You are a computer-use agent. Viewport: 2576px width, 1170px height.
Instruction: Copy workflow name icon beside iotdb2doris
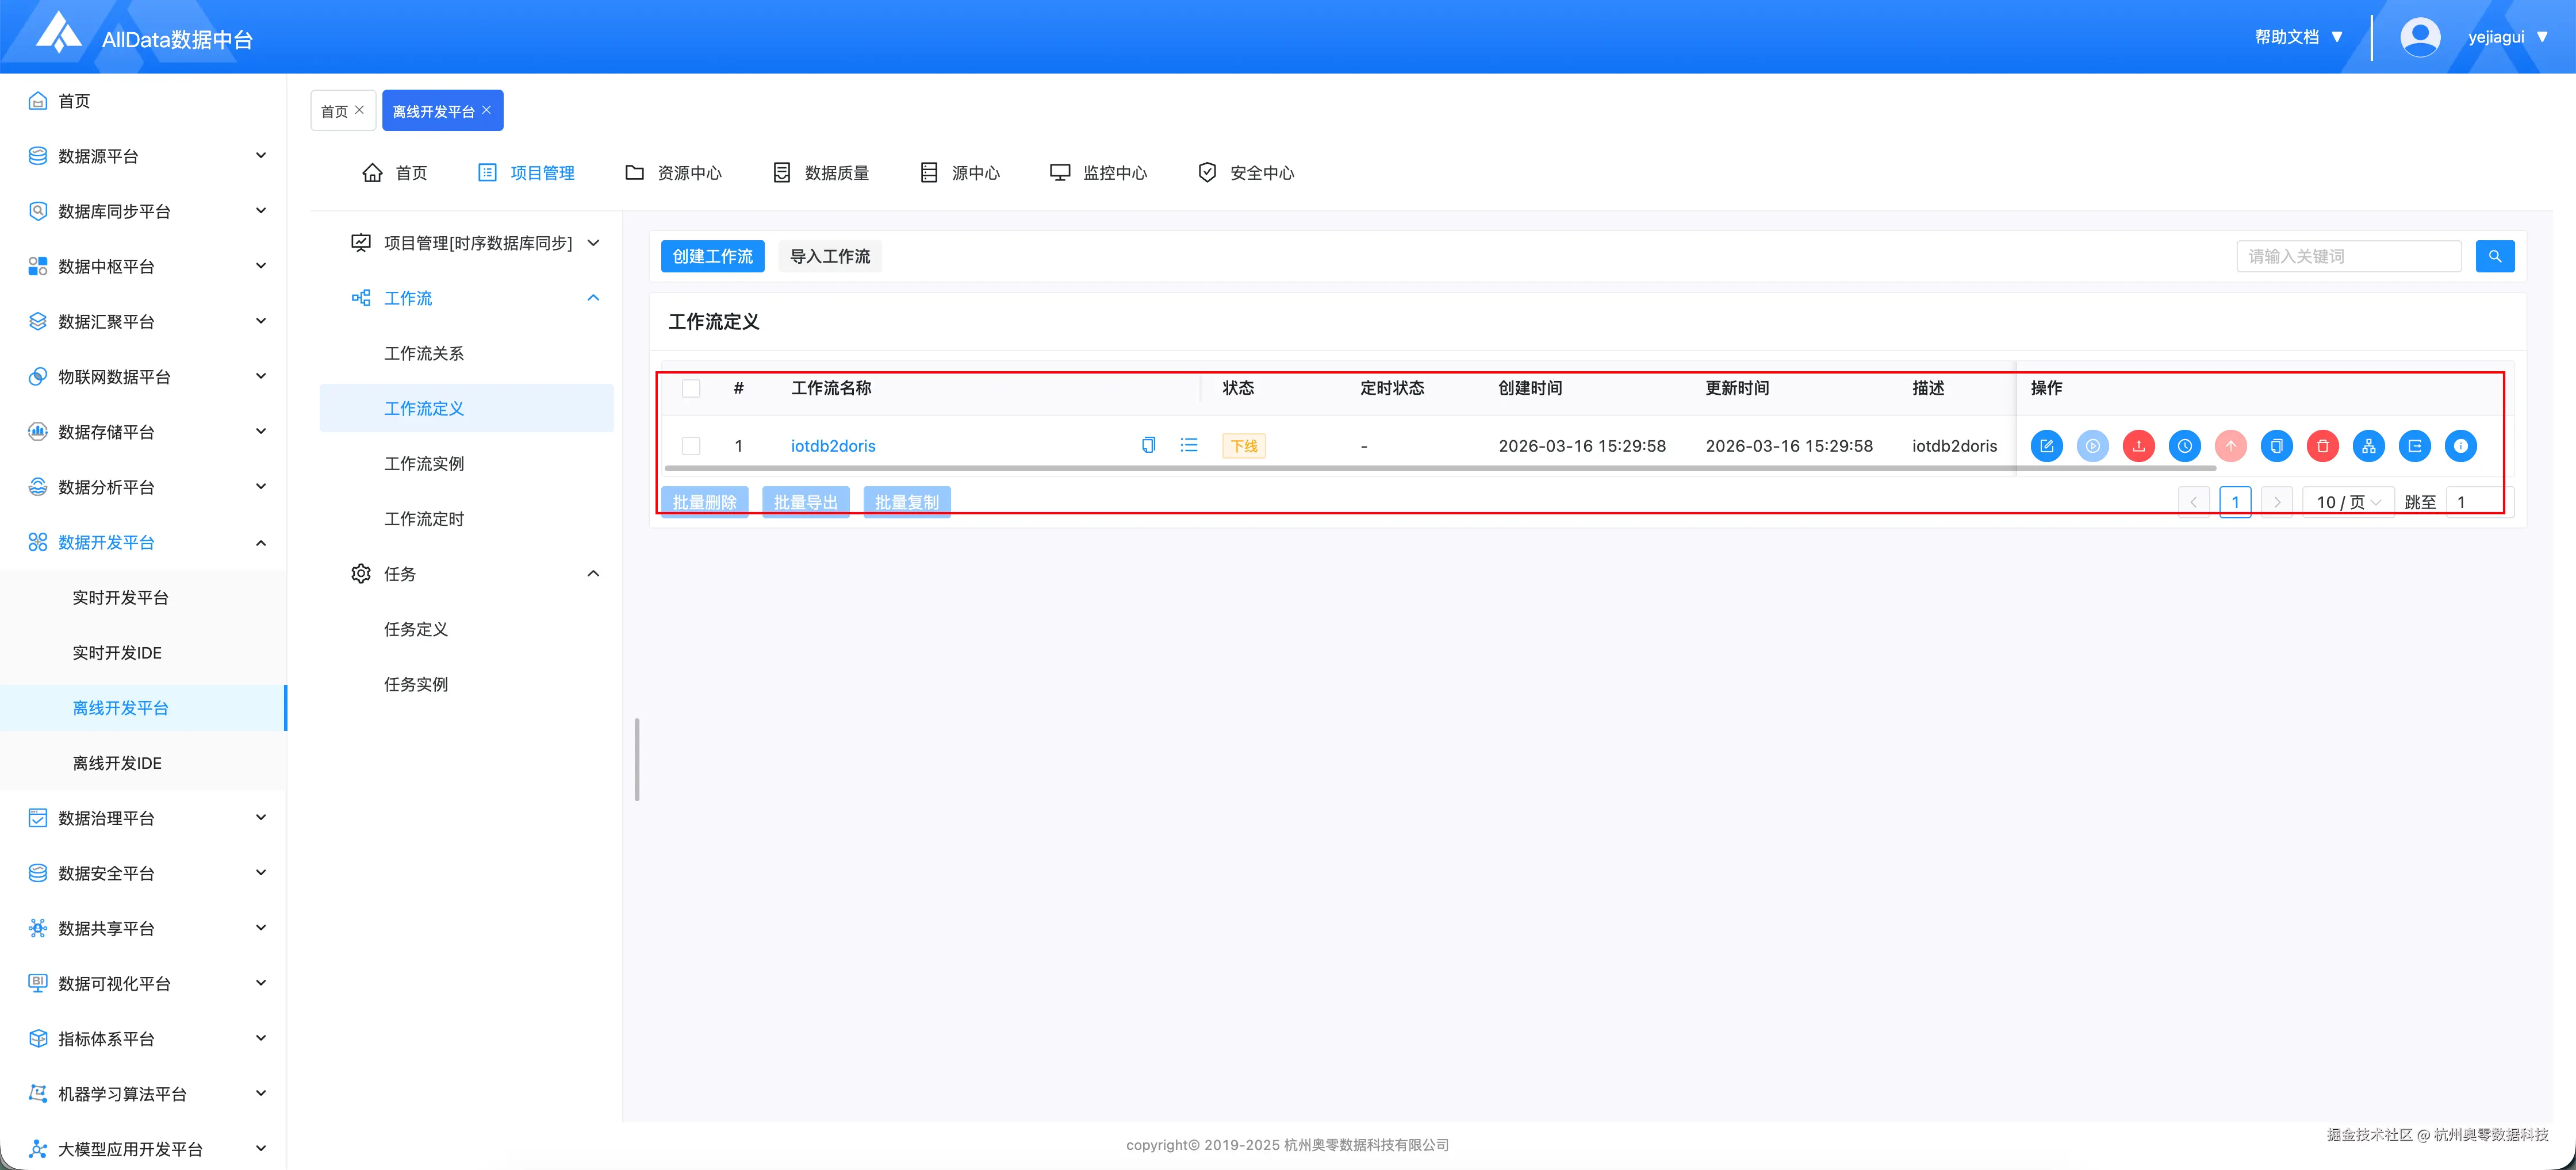tap(1148, 445)
